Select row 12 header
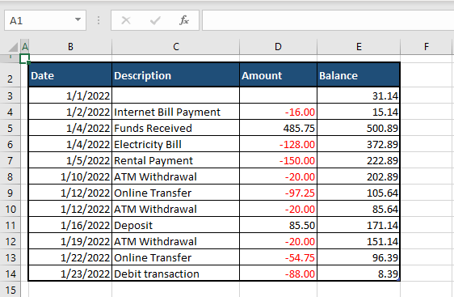Image resolution: width=454 pixels, height=297 pixels. (11, 242)
